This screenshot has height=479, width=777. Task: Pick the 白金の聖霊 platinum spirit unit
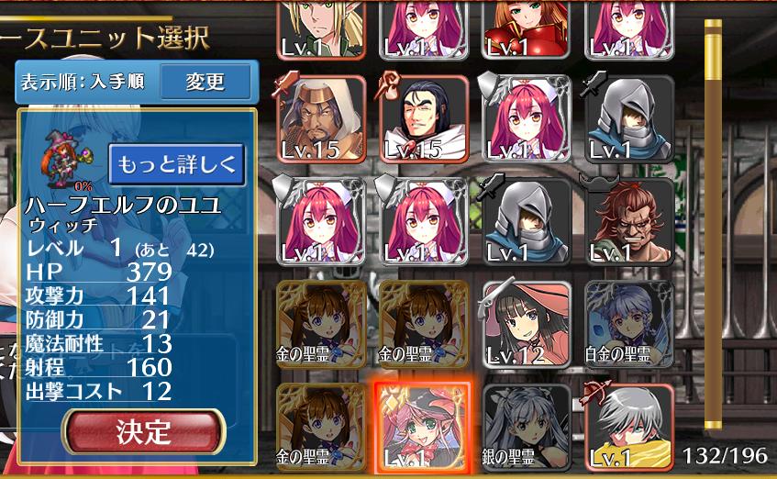[629, 324]
